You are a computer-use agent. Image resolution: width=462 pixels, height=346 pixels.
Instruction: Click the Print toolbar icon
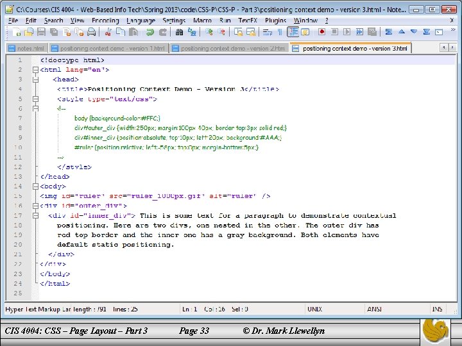click(x=92, y=32)
